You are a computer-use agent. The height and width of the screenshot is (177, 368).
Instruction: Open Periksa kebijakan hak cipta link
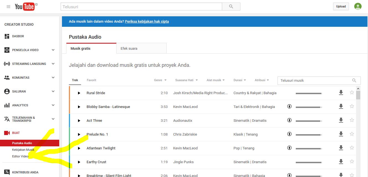[147, 21]
